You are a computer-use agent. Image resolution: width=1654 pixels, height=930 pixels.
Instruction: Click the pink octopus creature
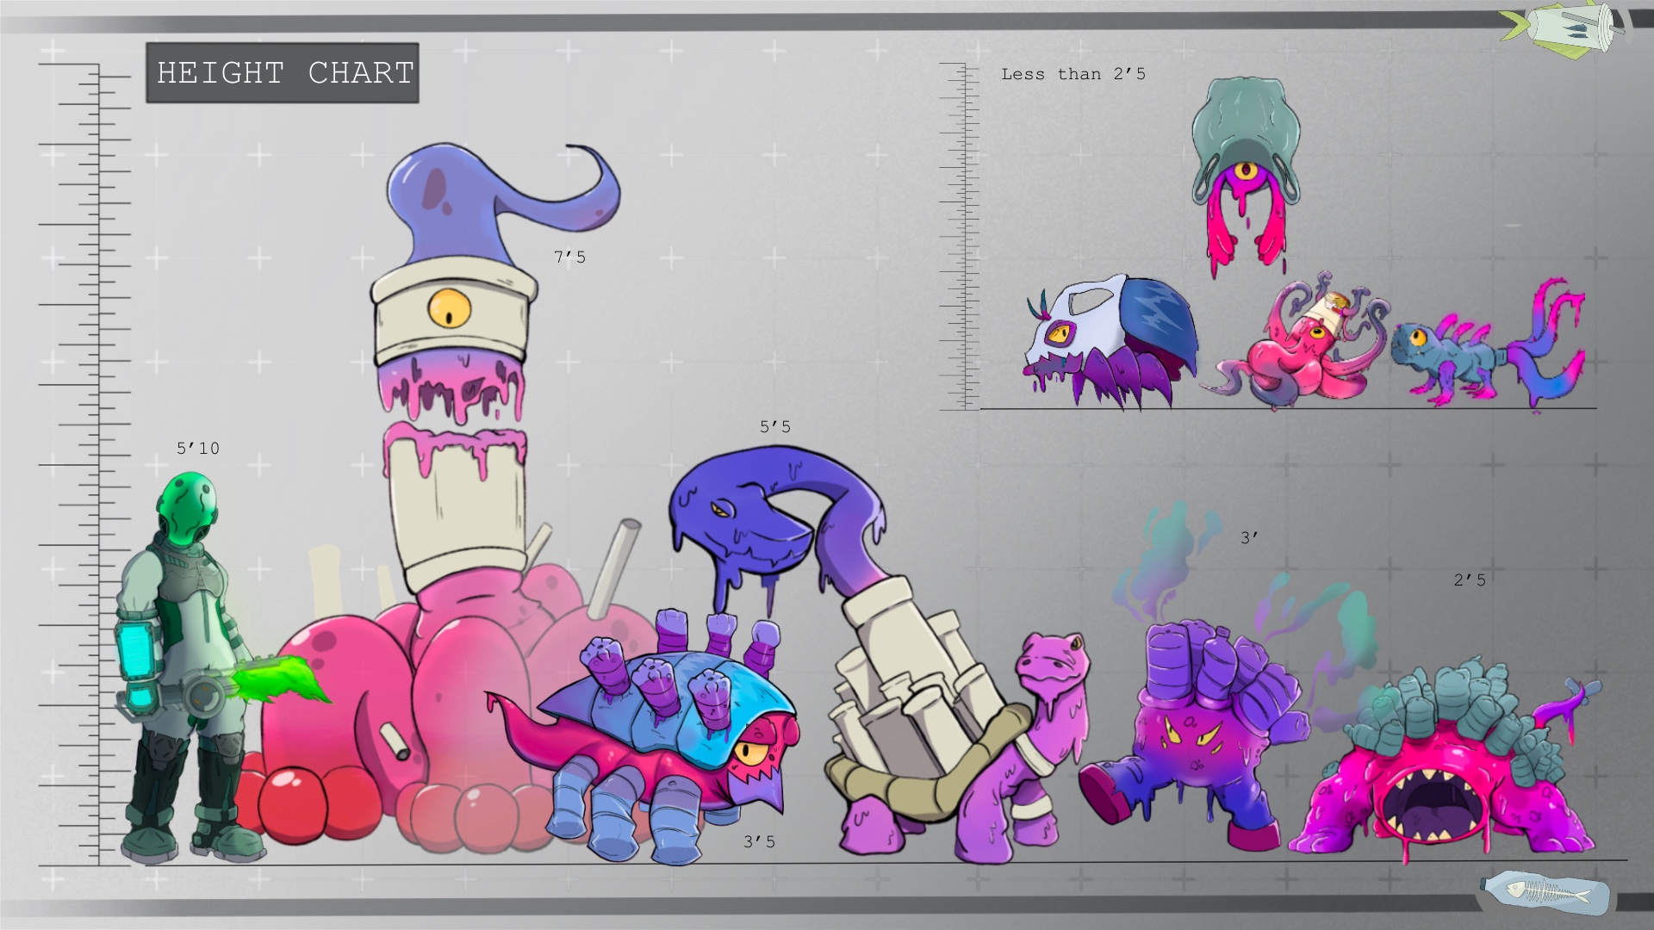click(x=1301, y=353)
